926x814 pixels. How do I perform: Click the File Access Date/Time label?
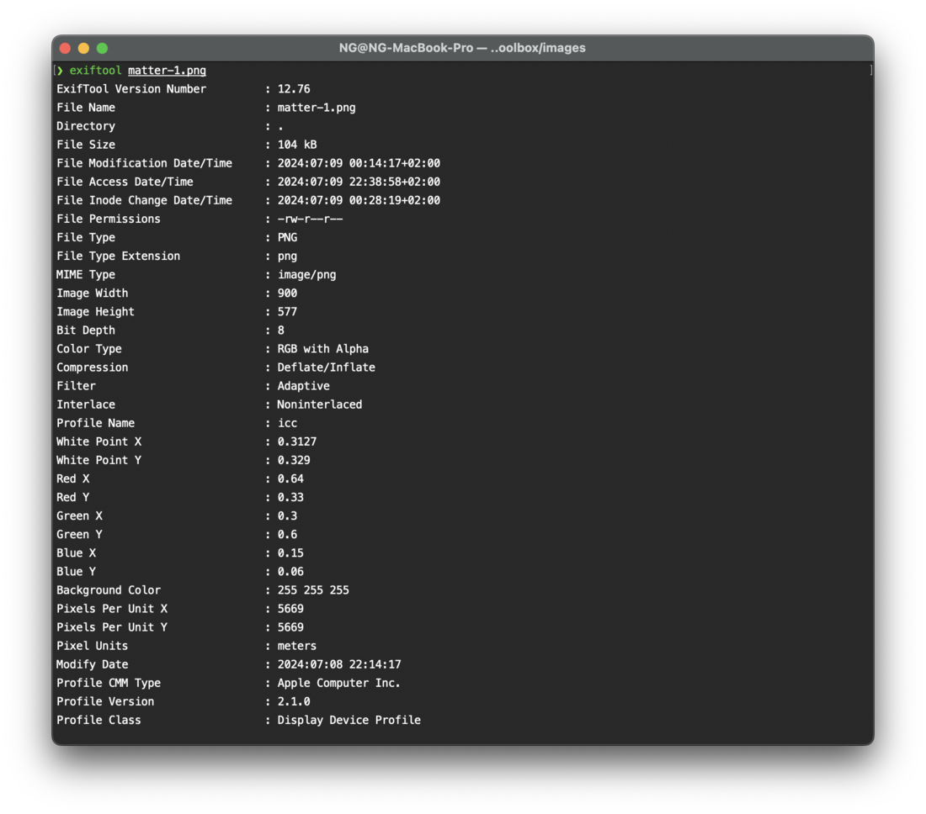coord(125,182)
